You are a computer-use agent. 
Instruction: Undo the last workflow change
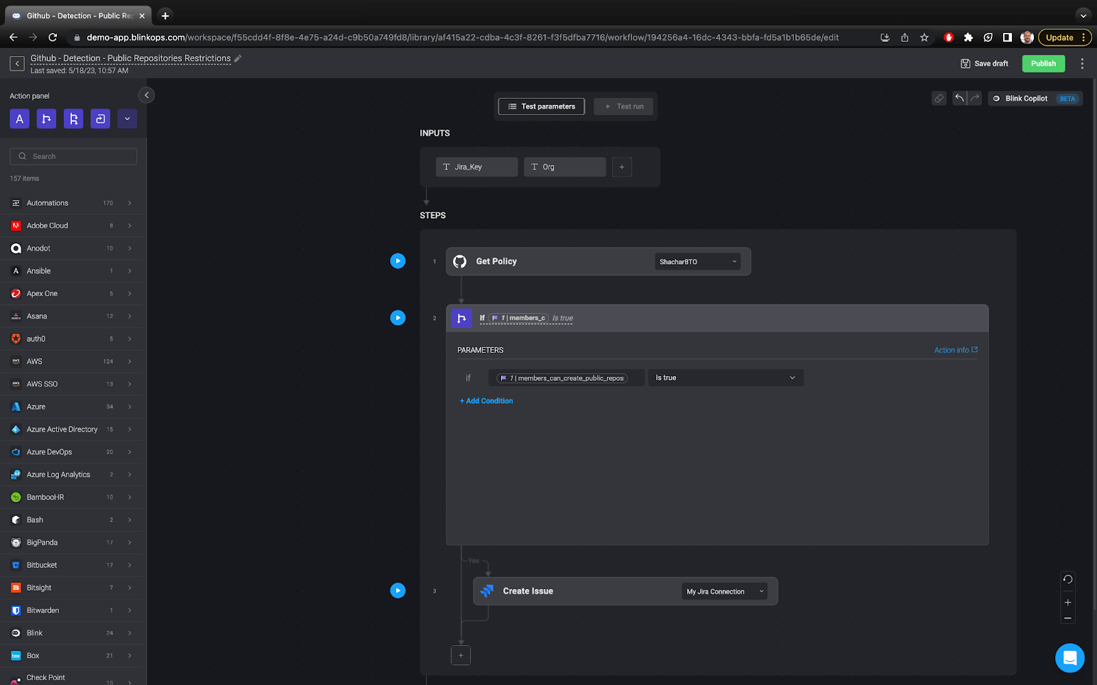coord(959,98)
